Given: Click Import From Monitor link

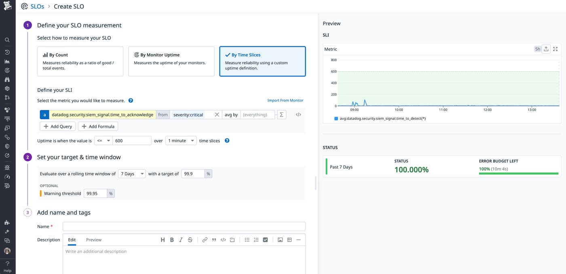Looking at the screenshot, I should tap(285, 100).
